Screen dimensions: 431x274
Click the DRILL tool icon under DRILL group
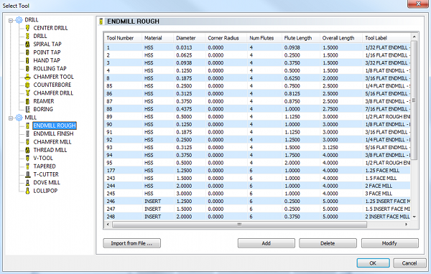click(x=27, y=36)
